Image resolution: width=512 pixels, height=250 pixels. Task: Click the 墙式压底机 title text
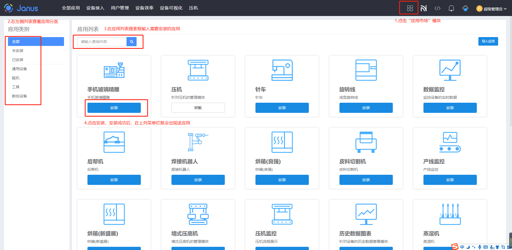[x=185, y=233]
